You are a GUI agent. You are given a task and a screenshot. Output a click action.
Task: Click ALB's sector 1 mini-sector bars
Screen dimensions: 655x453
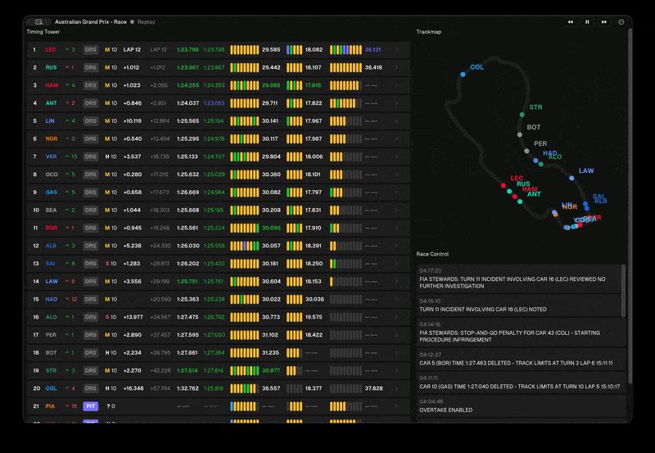click(x=244, y=246)
